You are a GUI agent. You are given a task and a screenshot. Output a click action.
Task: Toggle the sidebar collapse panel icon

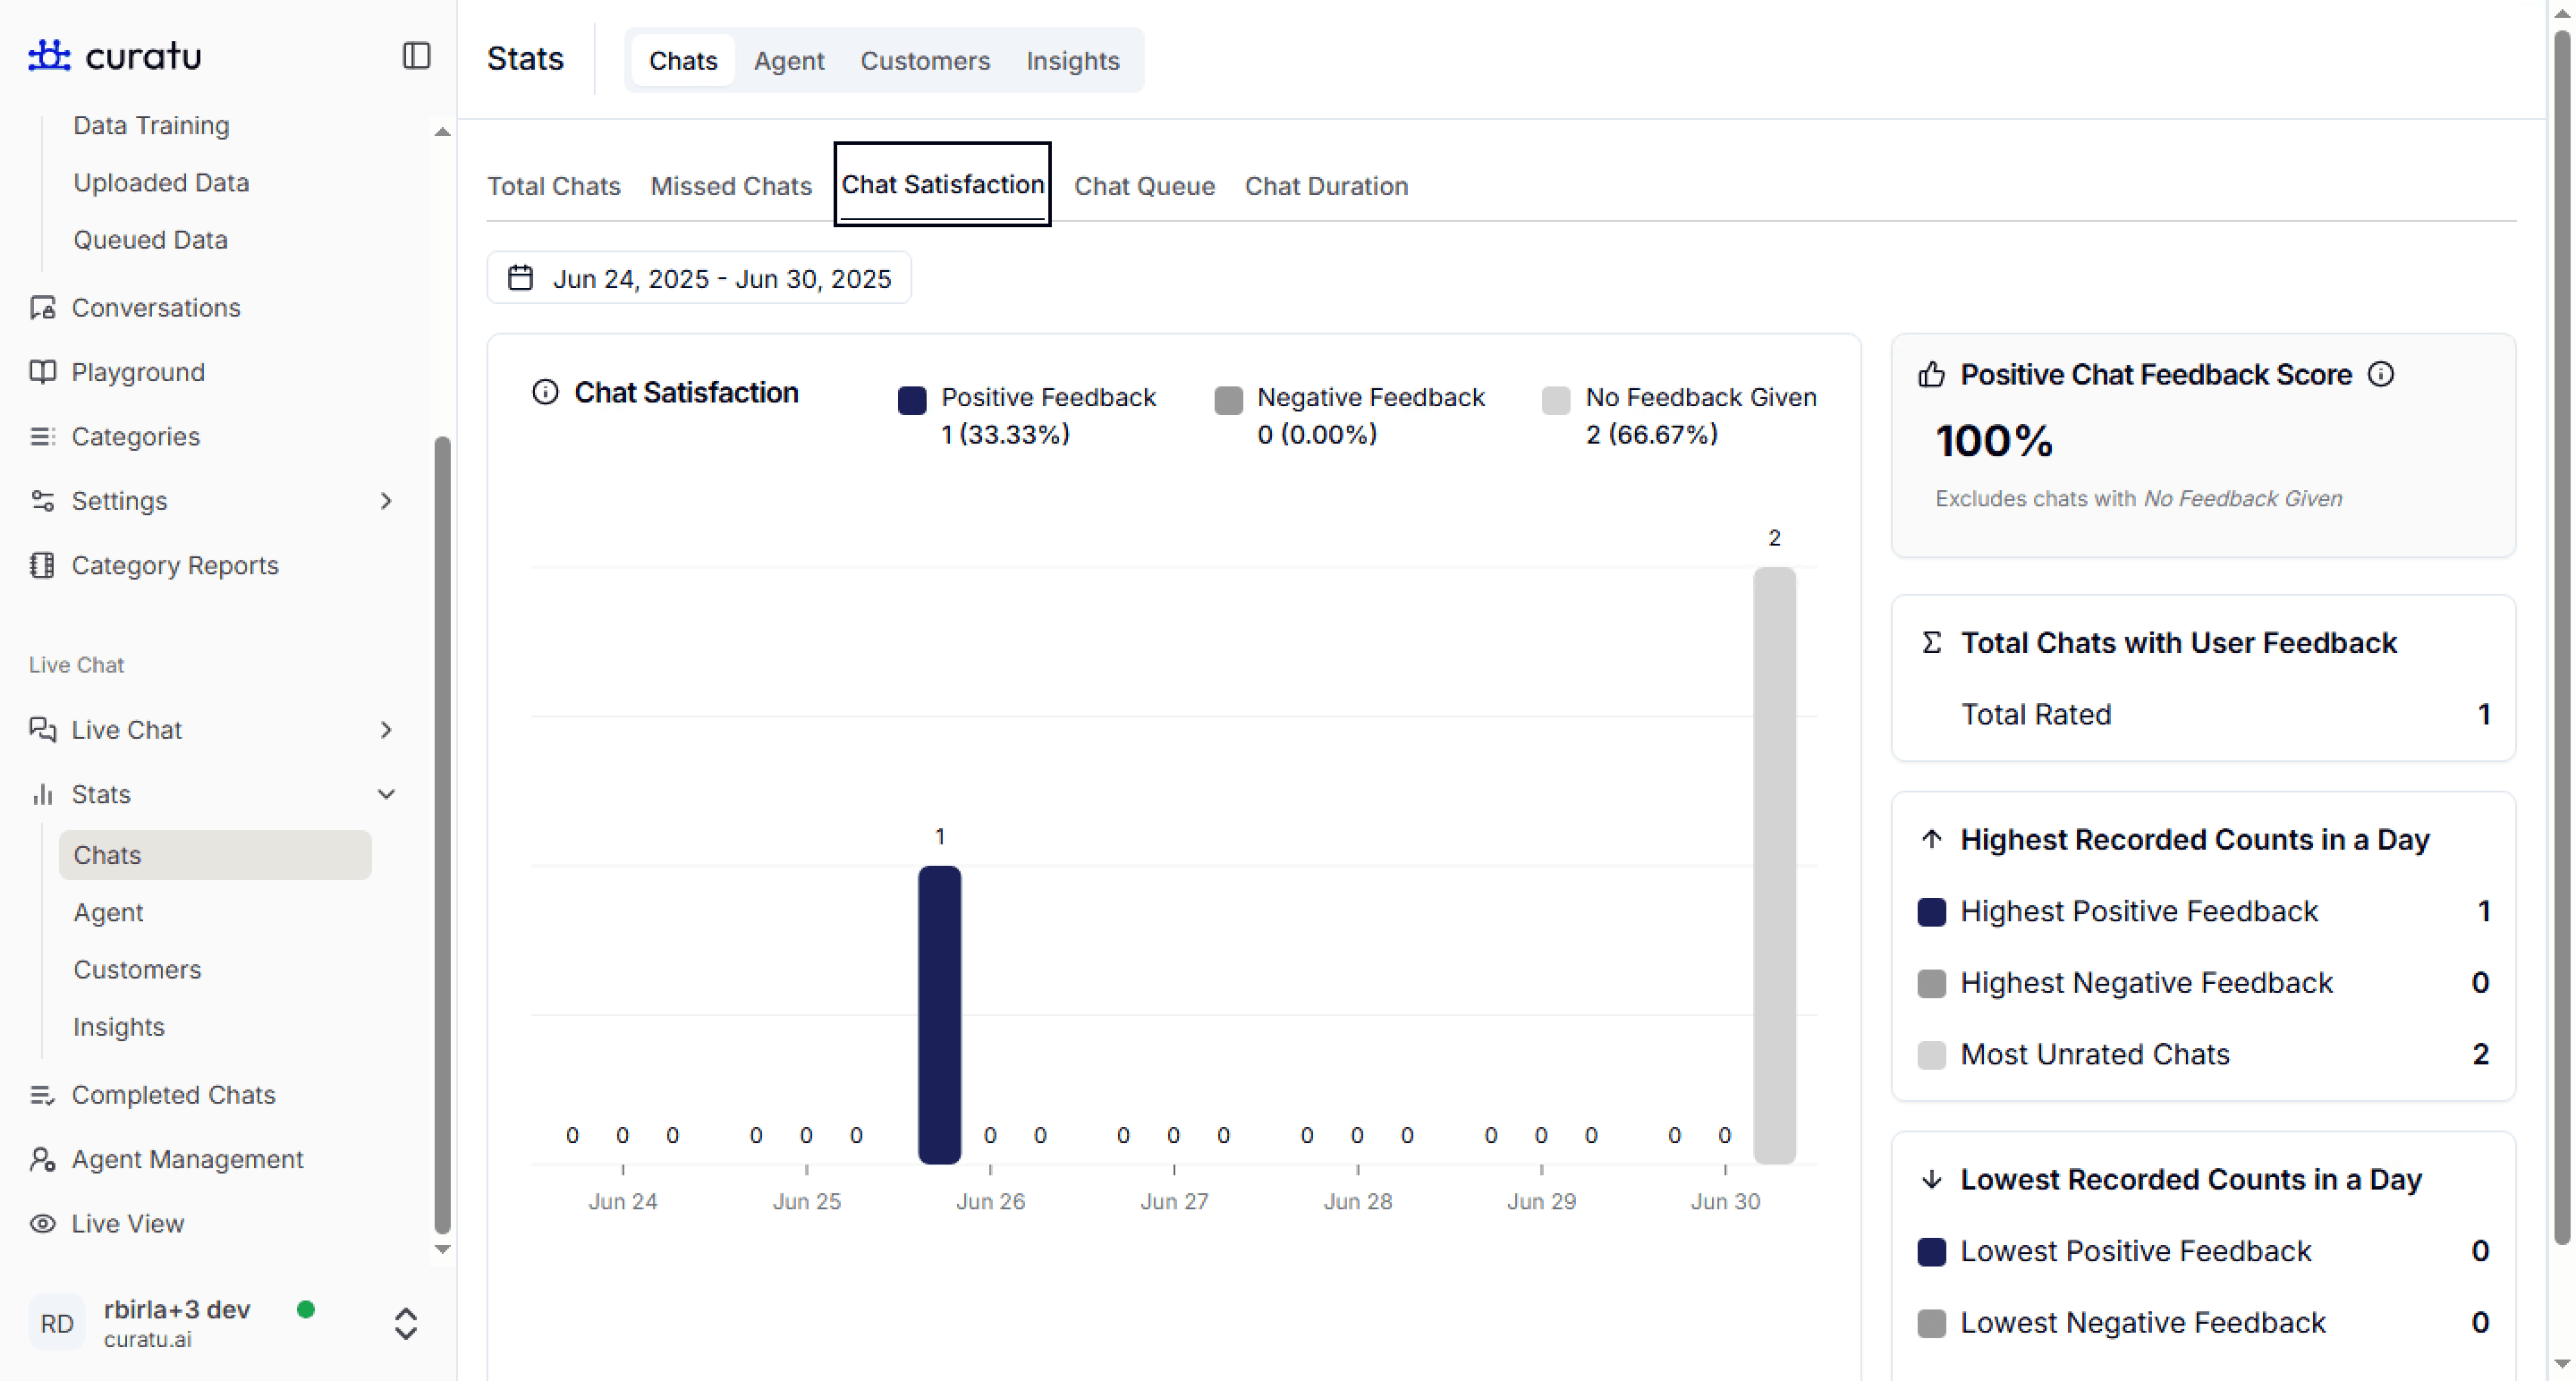click(x=416, y=56)
